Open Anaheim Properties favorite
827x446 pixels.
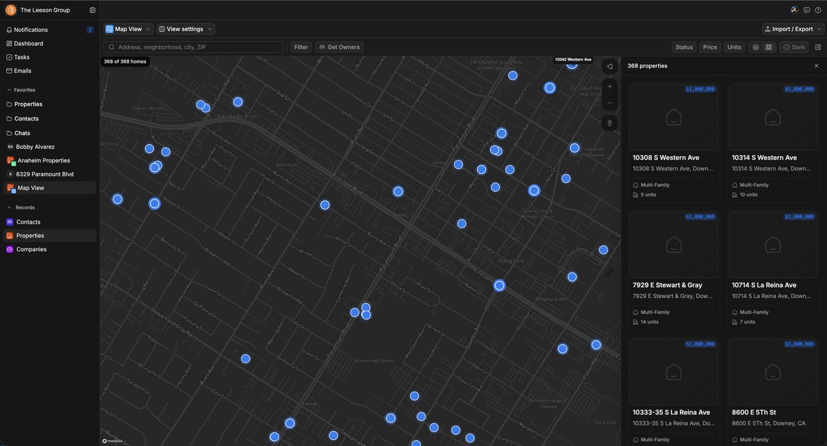click(x=50, y=160)
